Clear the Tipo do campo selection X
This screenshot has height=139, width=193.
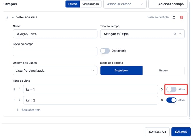click(175, 34)
